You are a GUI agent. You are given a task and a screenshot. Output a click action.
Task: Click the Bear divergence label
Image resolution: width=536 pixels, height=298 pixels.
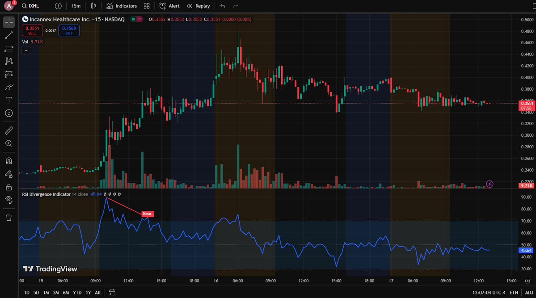click(148, 214)
